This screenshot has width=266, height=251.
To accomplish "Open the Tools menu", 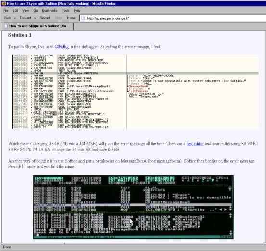I will 65,11.
